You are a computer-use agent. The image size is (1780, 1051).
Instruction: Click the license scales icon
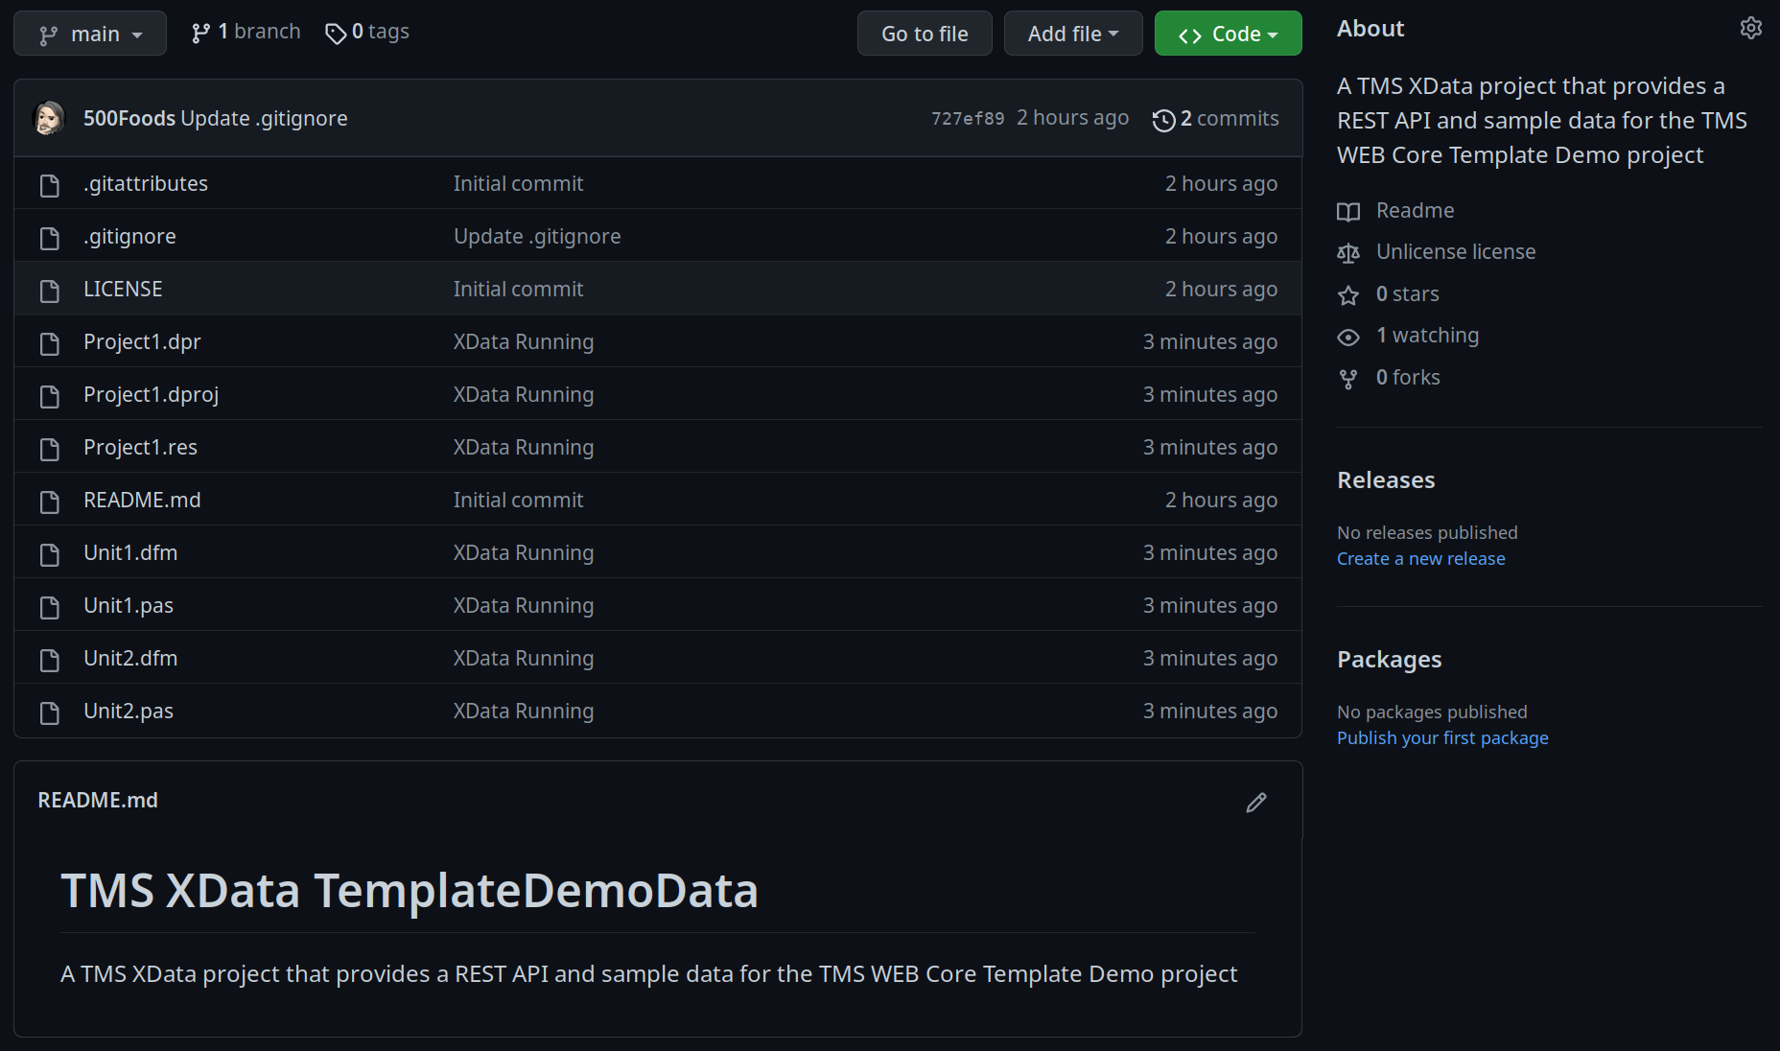pos(1348,253)
